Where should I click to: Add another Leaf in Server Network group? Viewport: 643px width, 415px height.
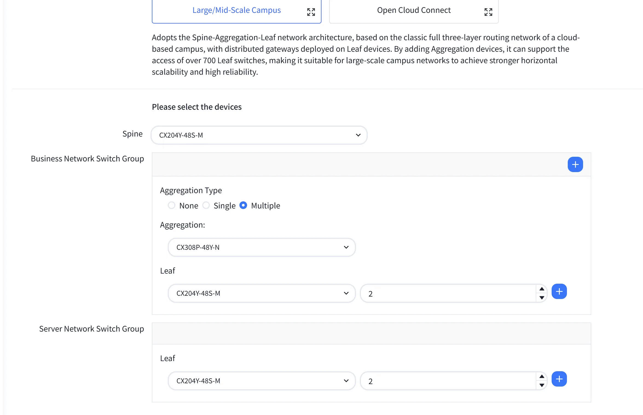click(559, 379)
